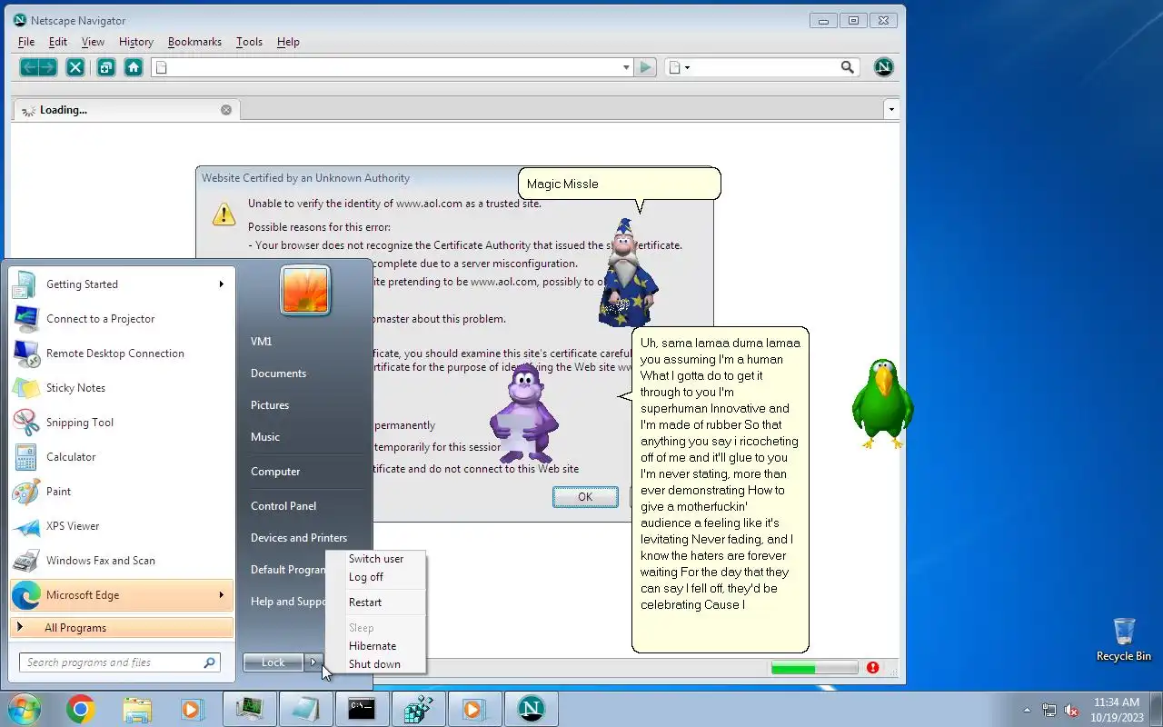Click the green Go arrow beside address bar
The image size is (1163, 727).
click(646, 67)
